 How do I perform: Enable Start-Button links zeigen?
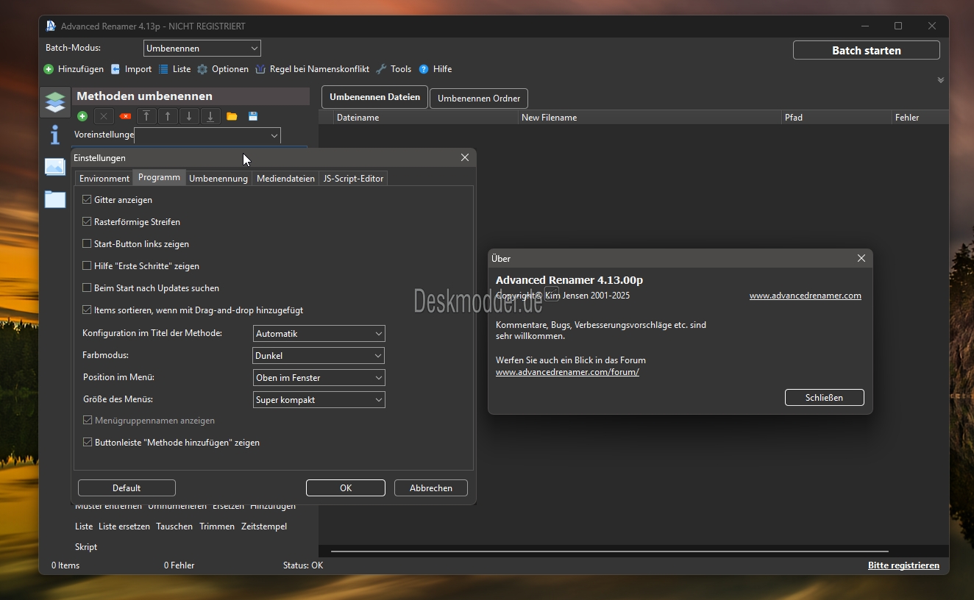pyautogui.click(x=87, y=243)
